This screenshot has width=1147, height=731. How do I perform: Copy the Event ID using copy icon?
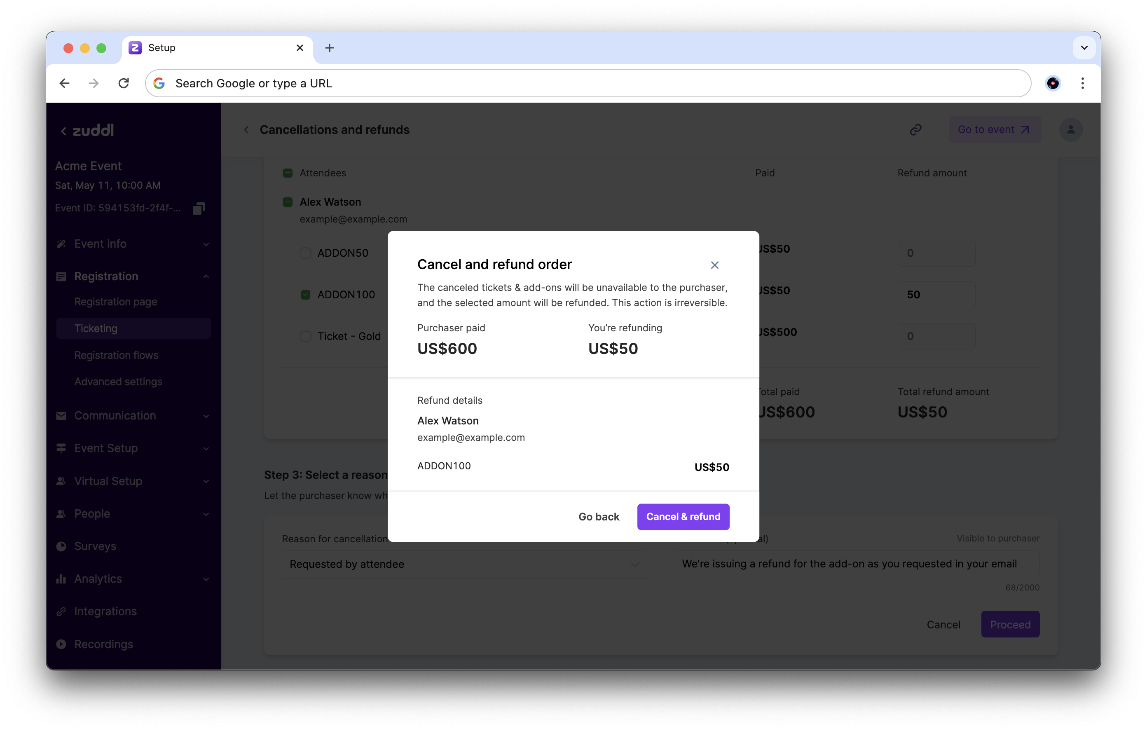coord(199,208)
